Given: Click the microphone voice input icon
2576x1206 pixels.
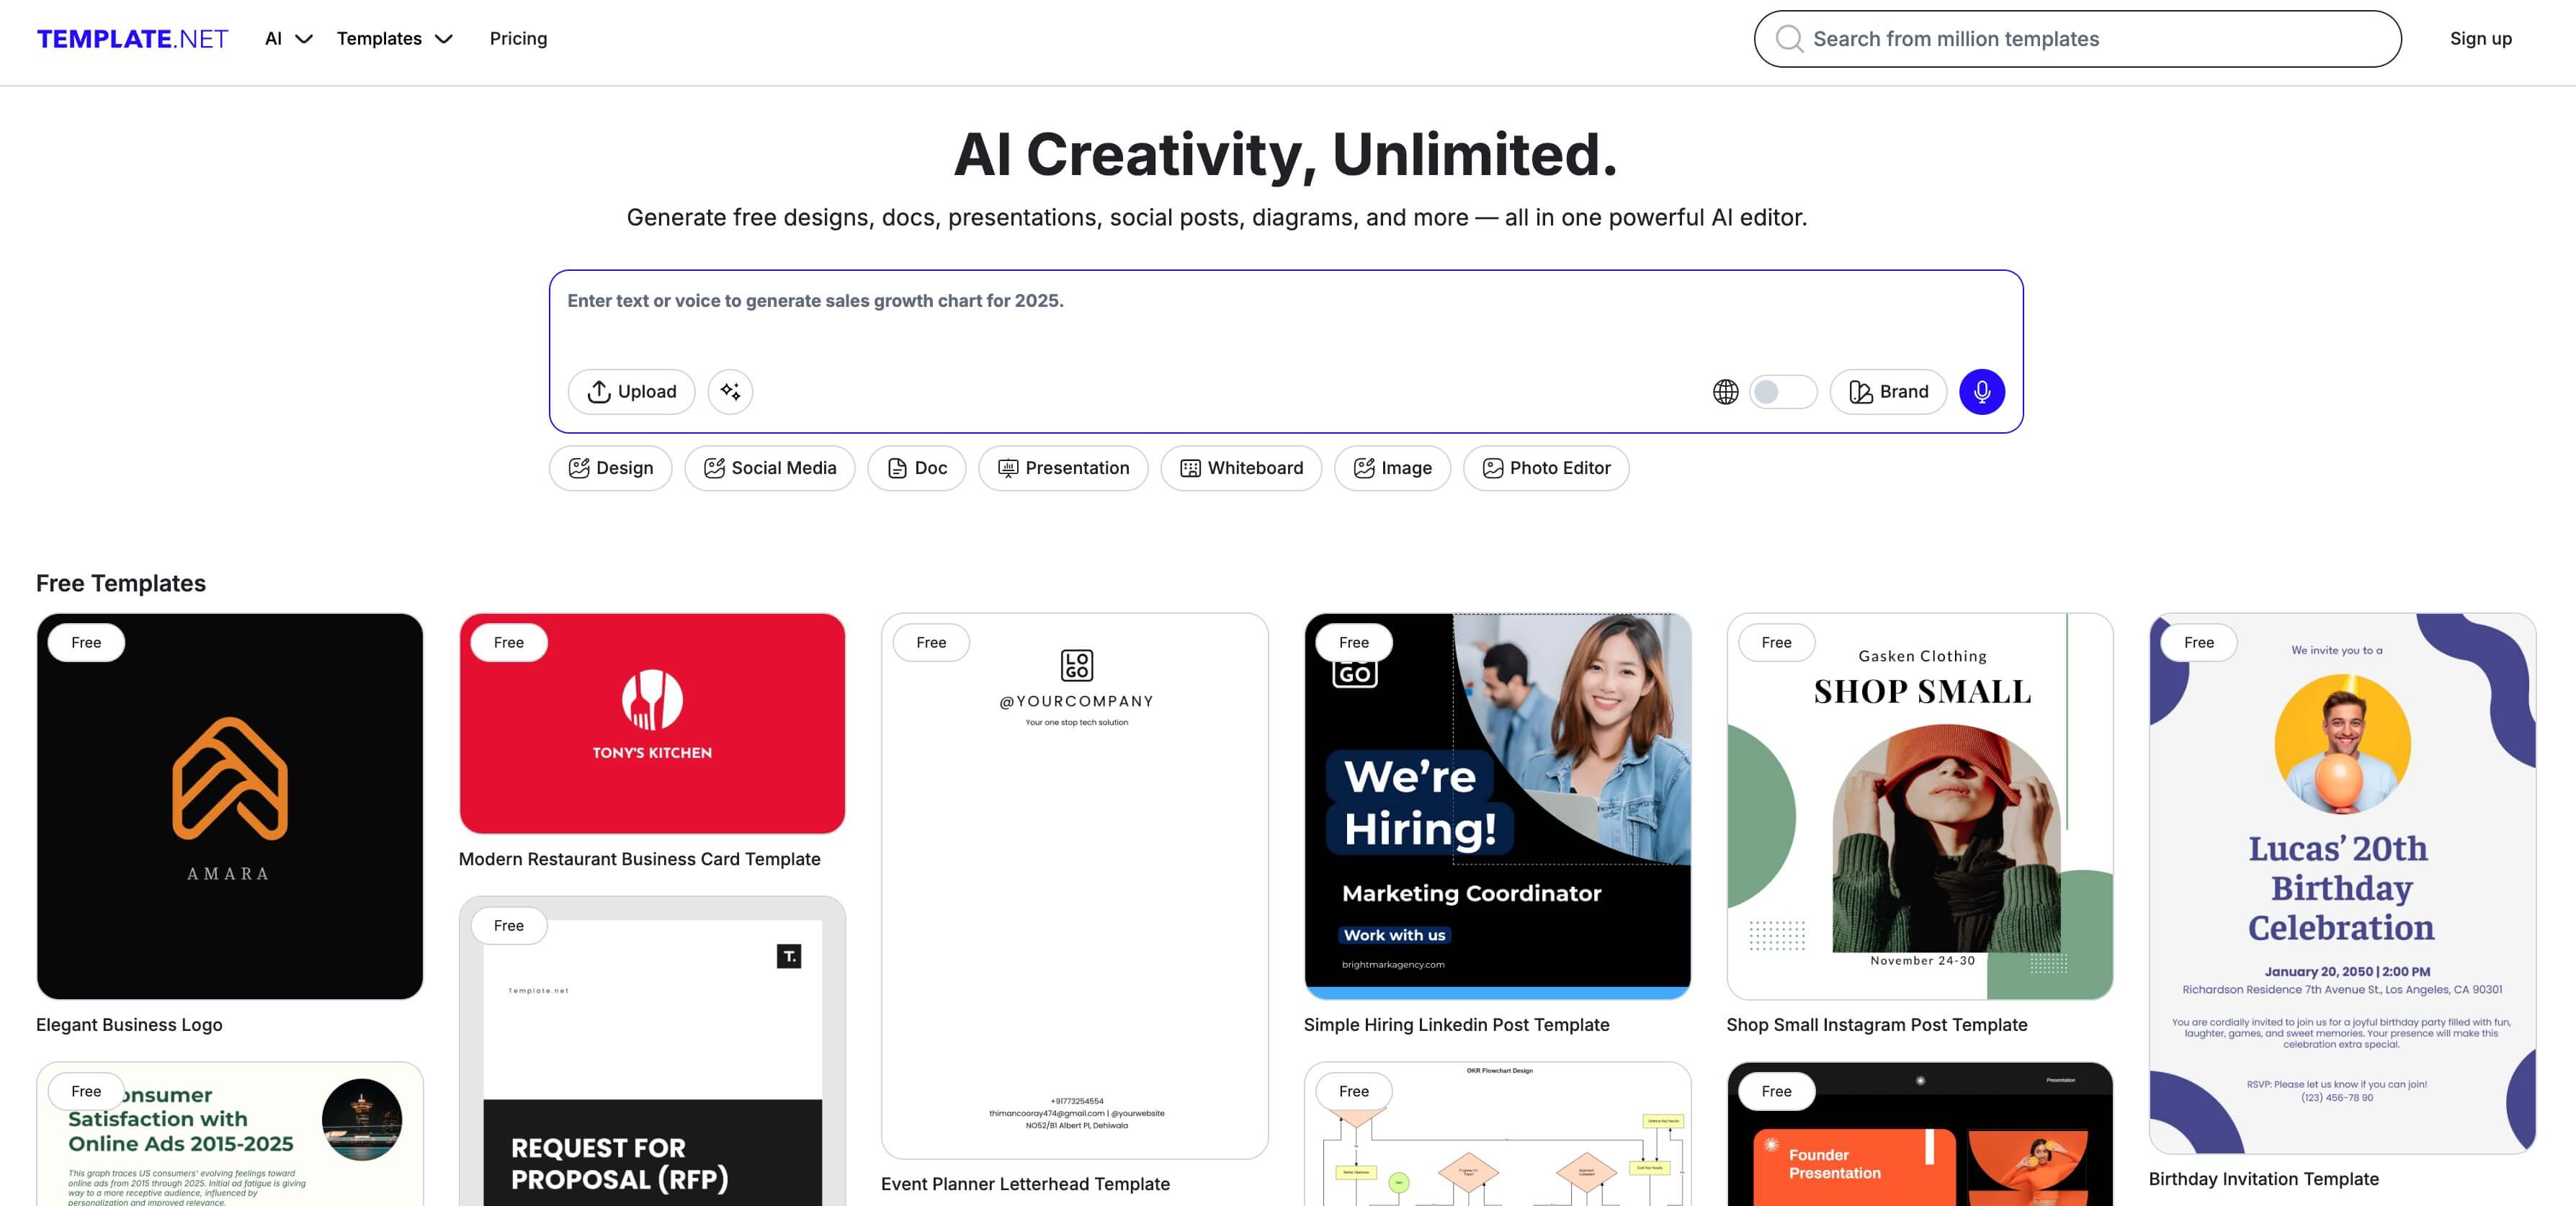Looking at the screenshot, I should point(1981,391).
